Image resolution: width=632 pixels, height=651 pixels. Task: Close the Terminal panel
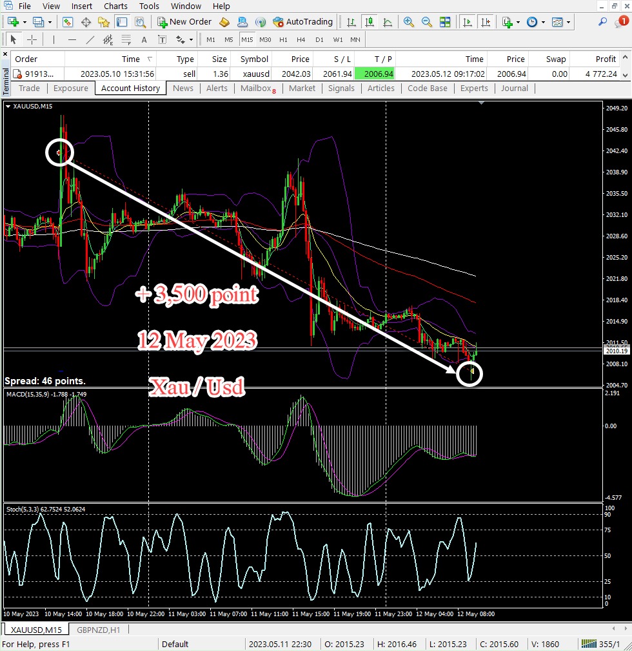5,54
